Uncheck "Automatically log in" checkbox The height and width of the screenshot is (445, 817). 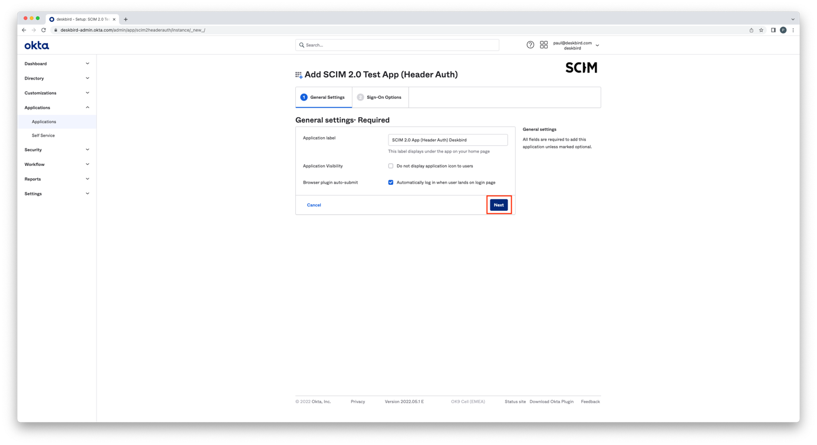click(391, 182)
